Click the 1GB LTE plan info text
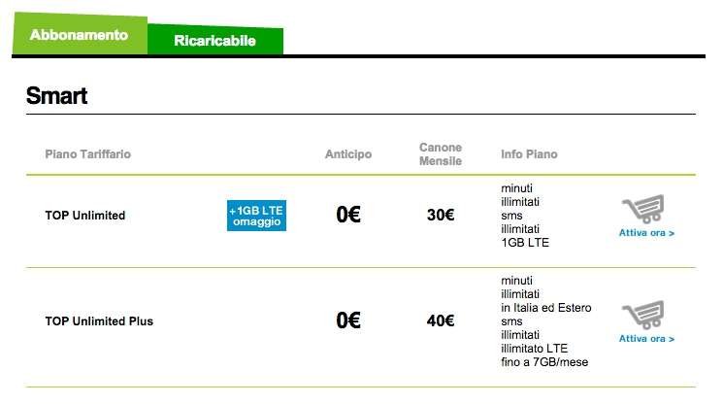The width and height of the screenshot is (723, 404). tap(525, 243)
